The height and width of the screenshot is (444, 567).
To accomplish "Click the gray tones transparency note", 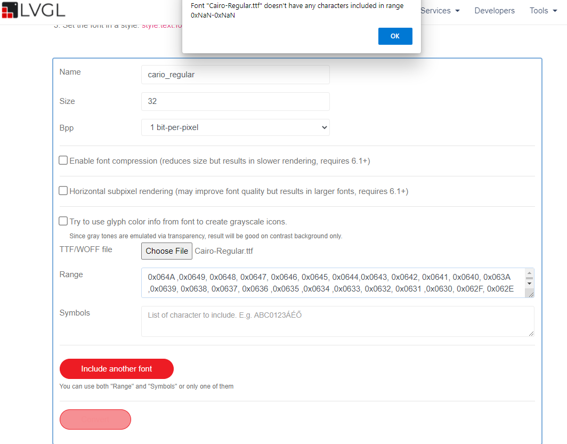I will (206, 236).
